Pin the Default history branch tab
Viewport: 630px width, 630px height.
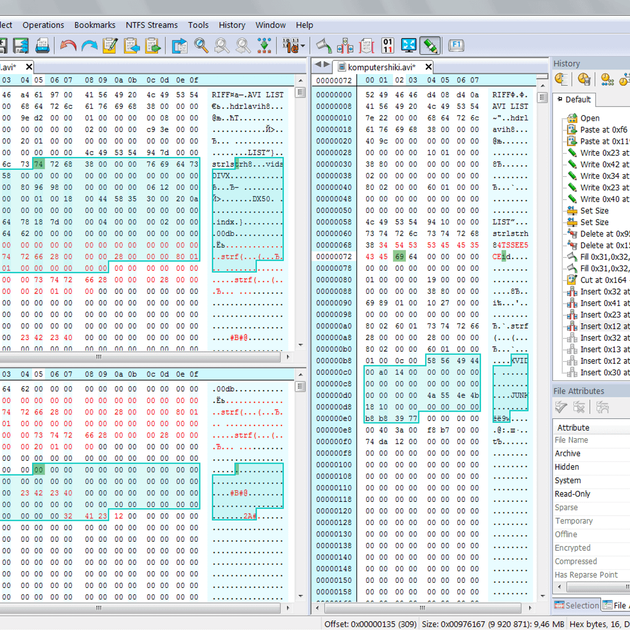[x=560, y=100]
